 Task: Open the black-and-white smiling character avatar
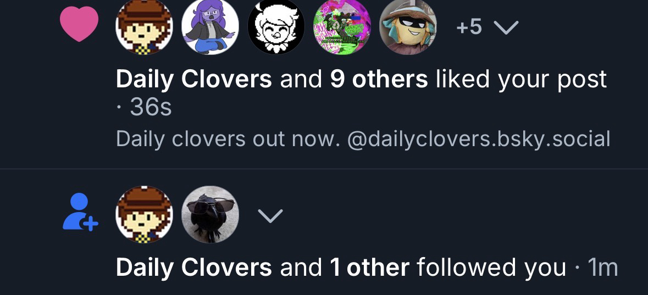(x=276, y=27)
